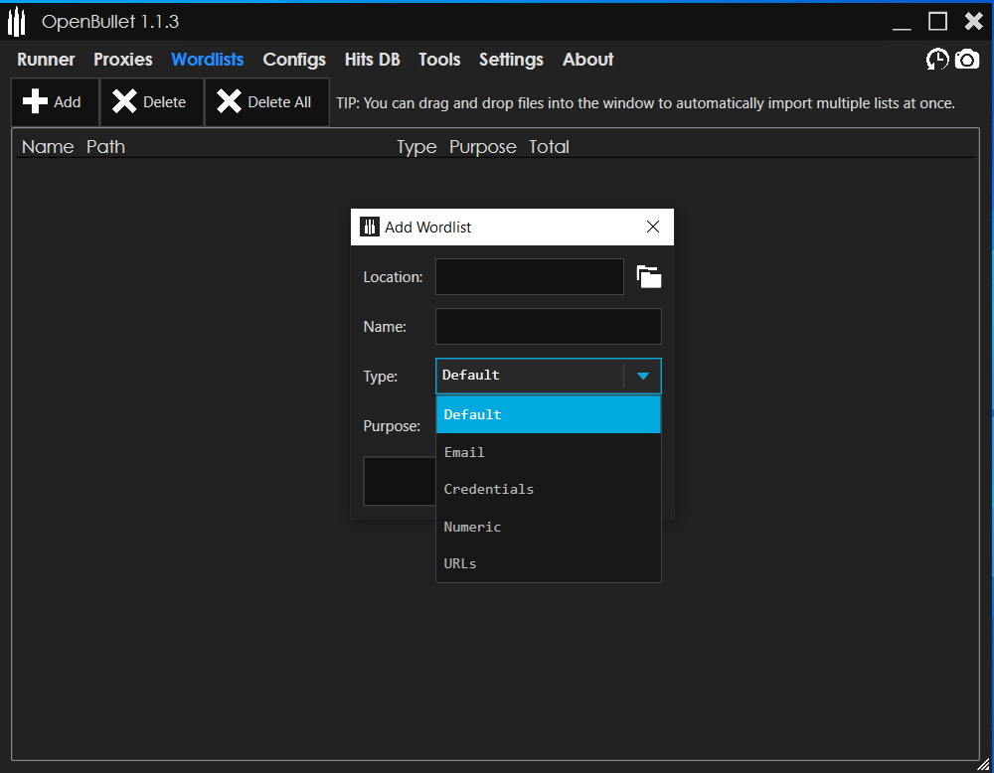994x773 pixels.
Task: Choose Default in the Type list
Action: pyautogui.click(x=549, y=414)
